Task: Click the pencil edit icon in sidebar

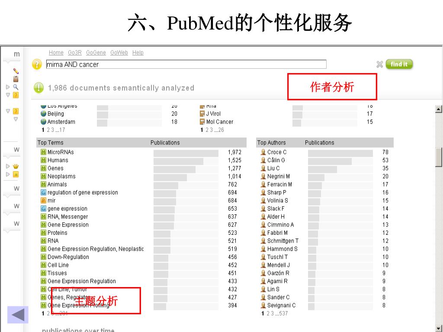Action: click(16, 71)
